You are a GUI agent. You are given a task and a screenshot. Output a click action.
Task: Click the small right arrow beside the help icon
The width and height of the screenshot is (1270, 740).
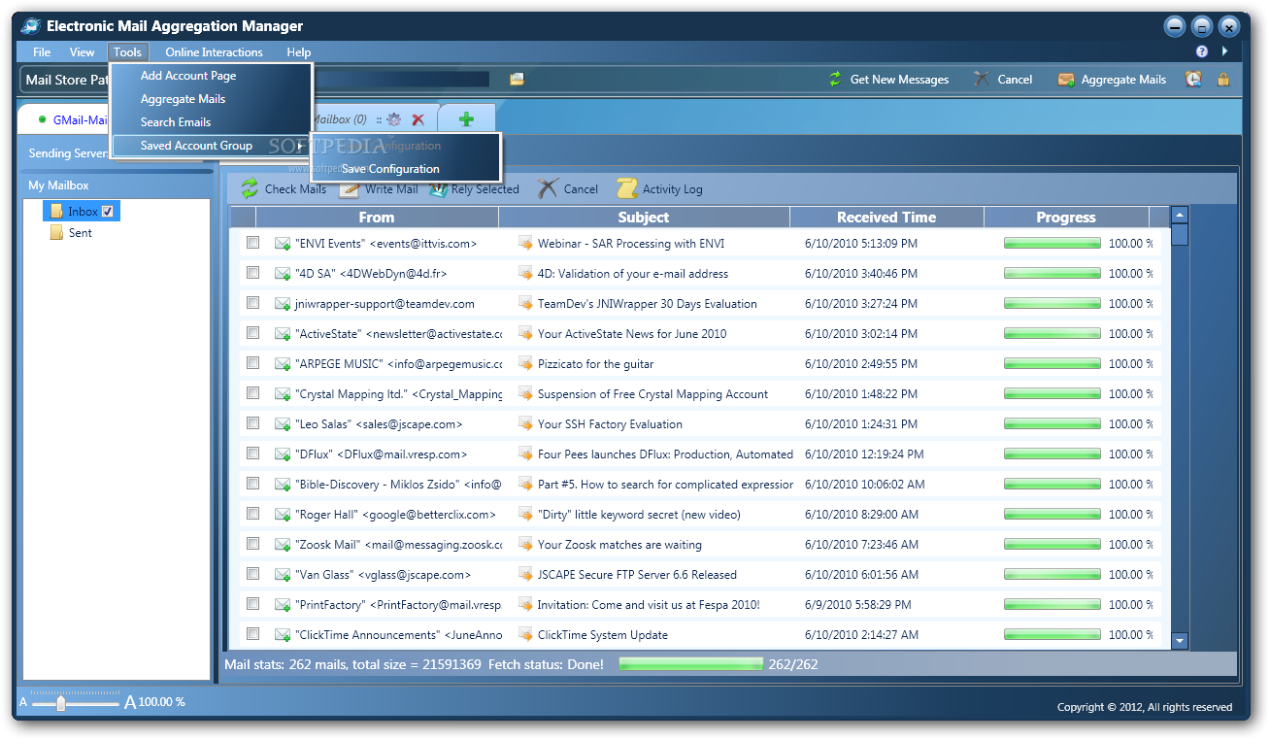(1224, 51)
